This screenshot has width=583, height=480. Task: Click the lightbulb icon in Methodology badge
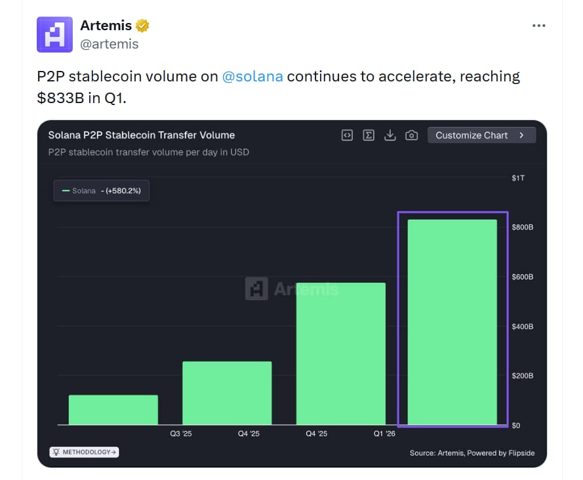(x=56, y=452)
